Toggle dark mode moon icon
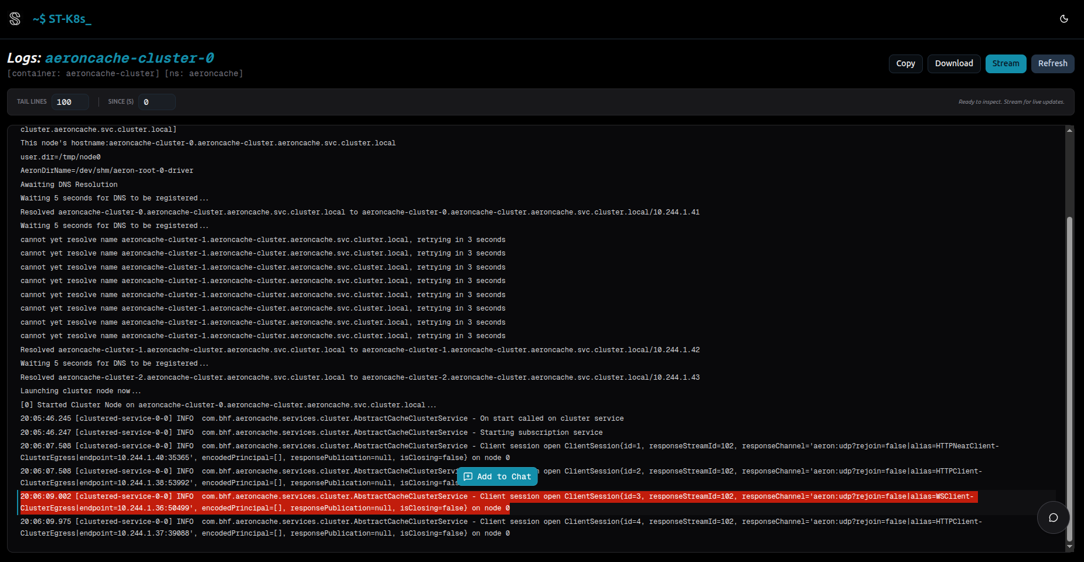Image resolution: width=1084 pixels, height=562 pixels. coord(1064,19)
